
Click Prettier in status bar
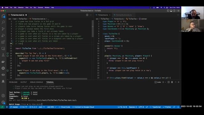pos(167,107)
